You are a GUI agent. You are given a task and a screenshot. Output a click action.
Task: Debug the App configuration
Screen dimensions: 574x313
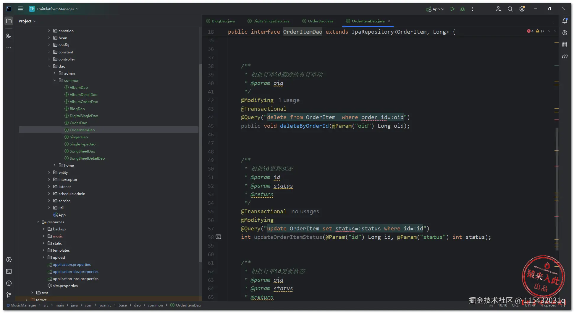tap(463, 9)
